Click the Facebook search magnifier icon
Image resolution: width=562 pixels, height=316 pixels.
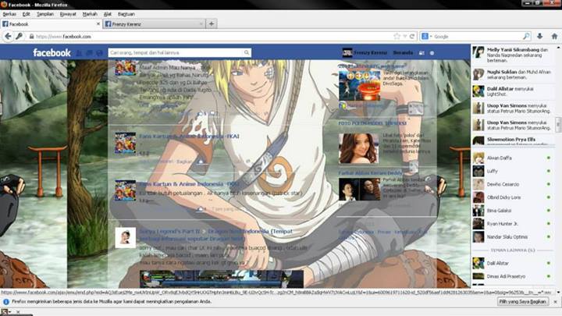pyautogui.click(x=246, y=53)
